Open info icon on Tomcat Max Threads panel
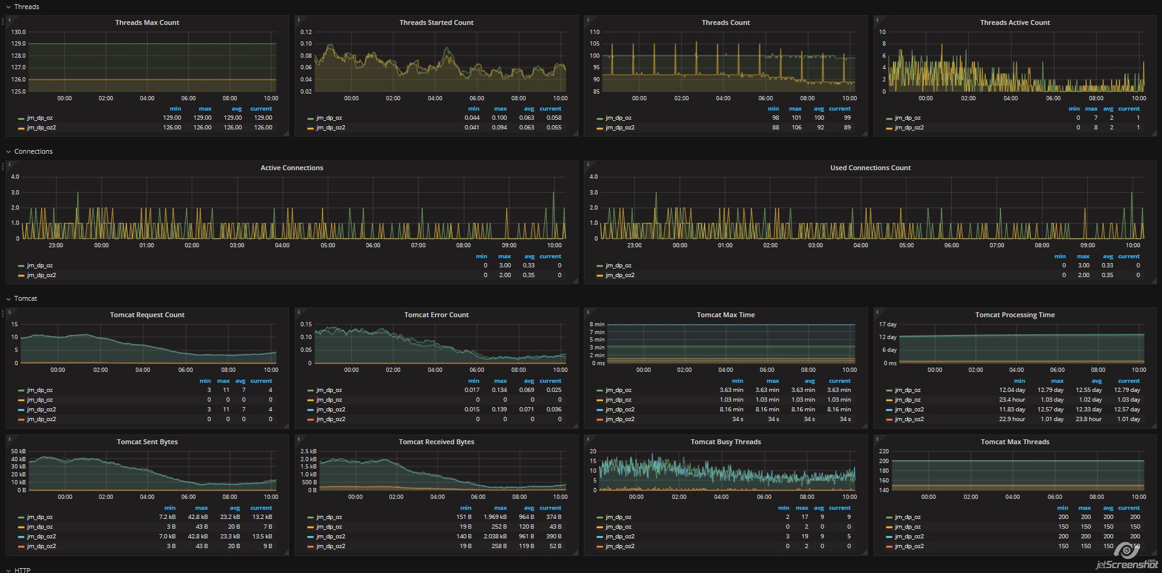The height and width of the screenshot is (573, 1162). click(x=877, y=438)
